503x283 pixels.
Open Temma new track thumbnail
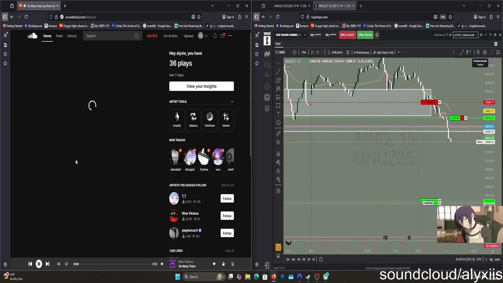(x=204, y=156)
